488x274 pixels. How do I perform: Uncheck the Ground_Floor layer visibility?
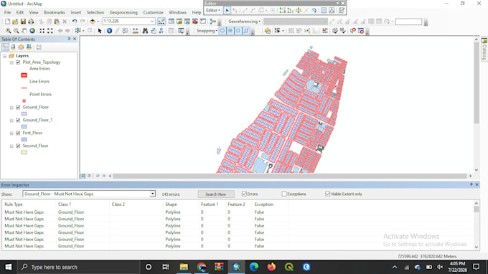pyautogui.click(x=18, y=108)
